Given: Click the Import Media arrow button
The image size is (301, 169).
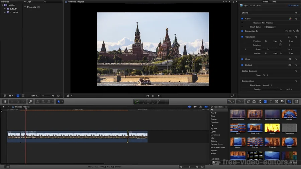Looking at the screenshot, I should (x=5, y=102).
